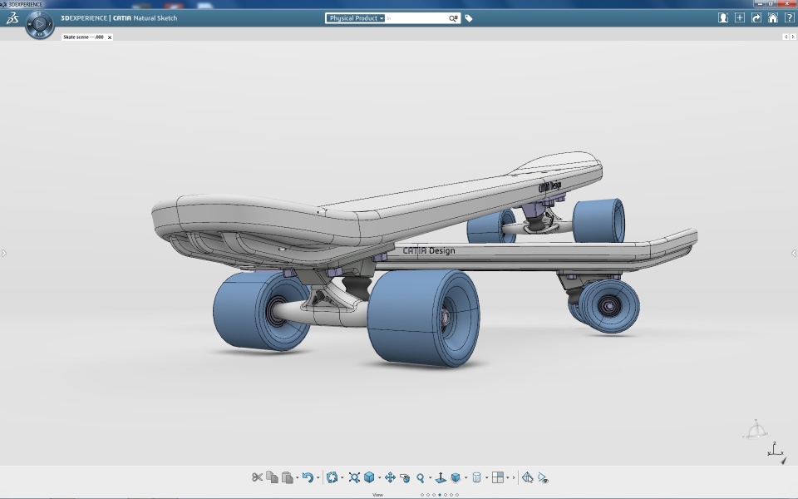798x499 pixels.
Task: Open the Paste options dropdown arrow
Action: 298,477
